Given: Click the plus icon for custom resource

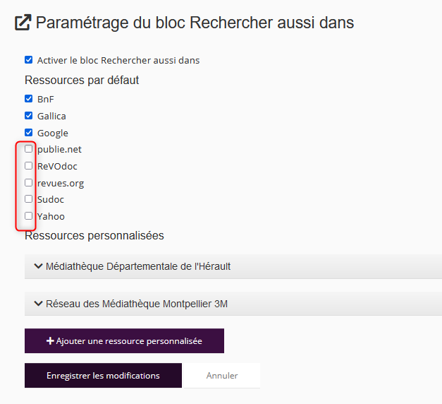Looking at the screenshot, I should pyautogui.click(x=50, y=341).
